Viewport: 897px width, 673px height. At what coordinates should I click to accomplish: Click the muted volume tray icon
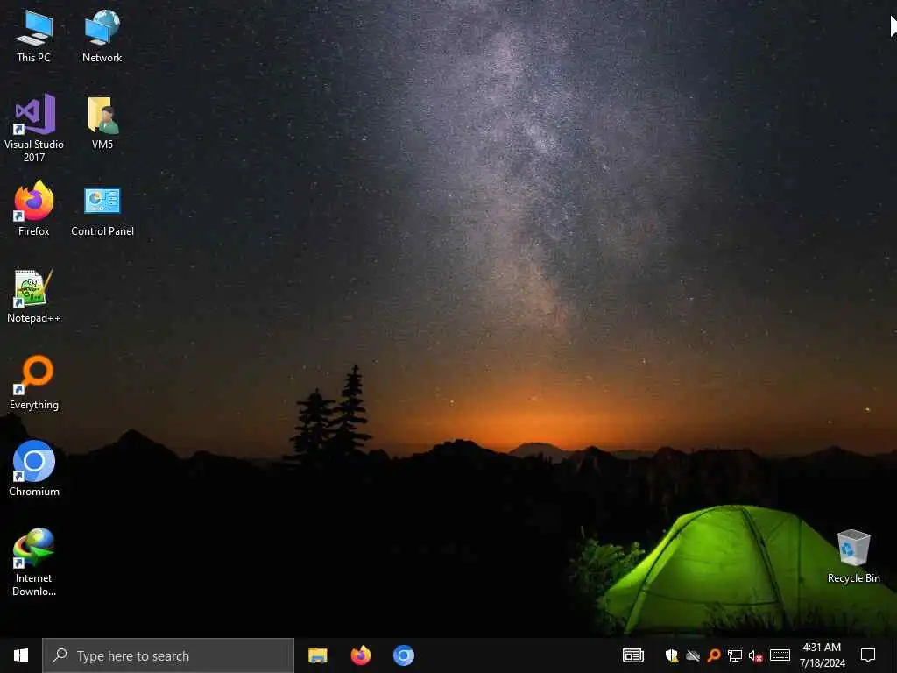click(x=756, y=655)
